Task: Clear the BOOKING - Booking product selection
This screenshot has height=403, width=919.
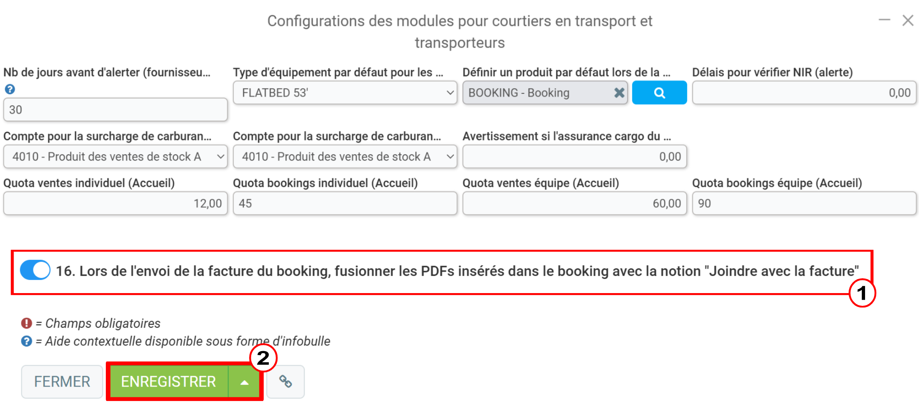Action: click(x=619, y=93)
